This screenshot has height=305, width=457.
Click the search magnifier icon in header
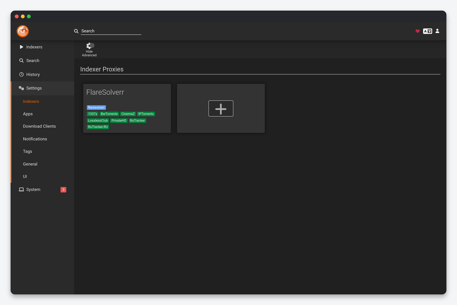[x=76, y=31]
